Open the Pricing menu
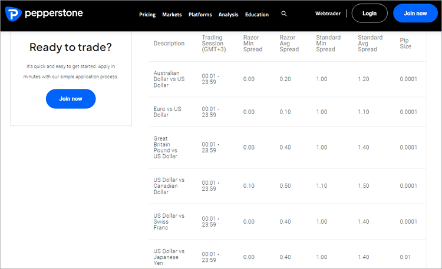This screenshot has width=442, height=269. point(147,14)
